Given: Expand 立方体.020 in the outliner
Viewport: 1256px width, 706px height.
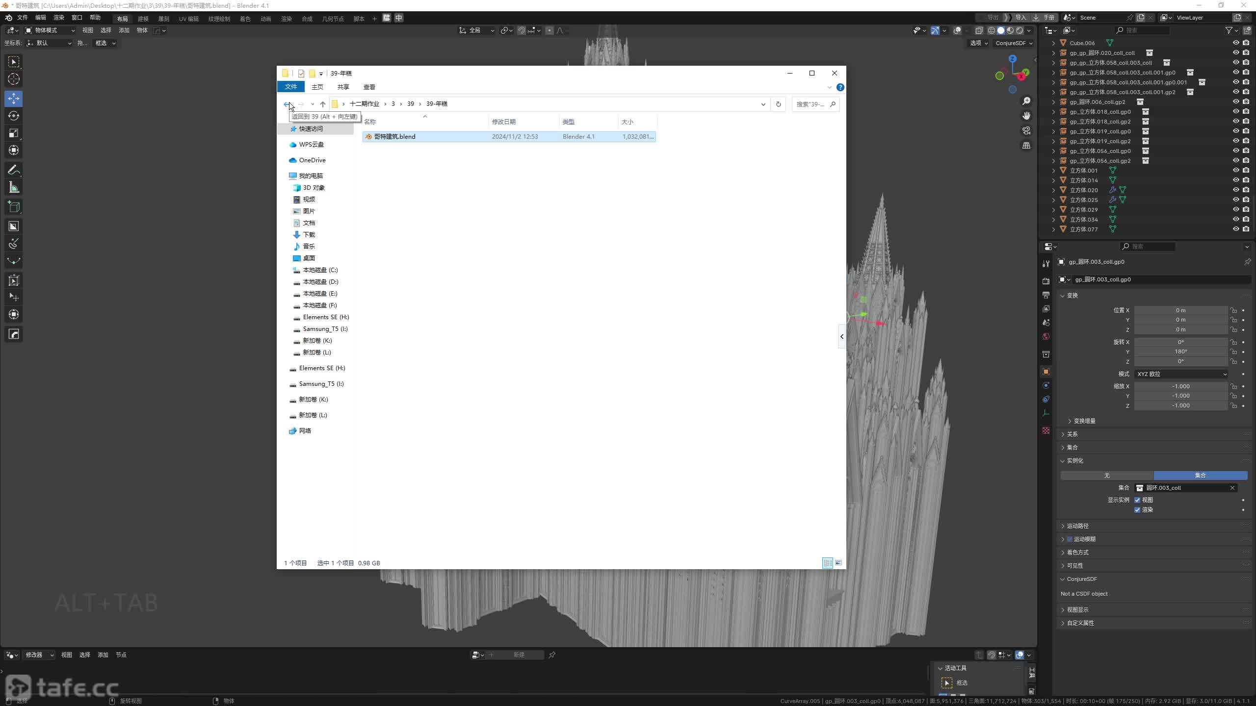Looking at the screenshot, I should click(1053, 190).
